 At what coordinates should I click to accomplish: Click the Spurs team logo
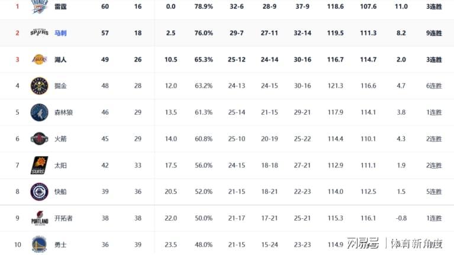point(40,33)
